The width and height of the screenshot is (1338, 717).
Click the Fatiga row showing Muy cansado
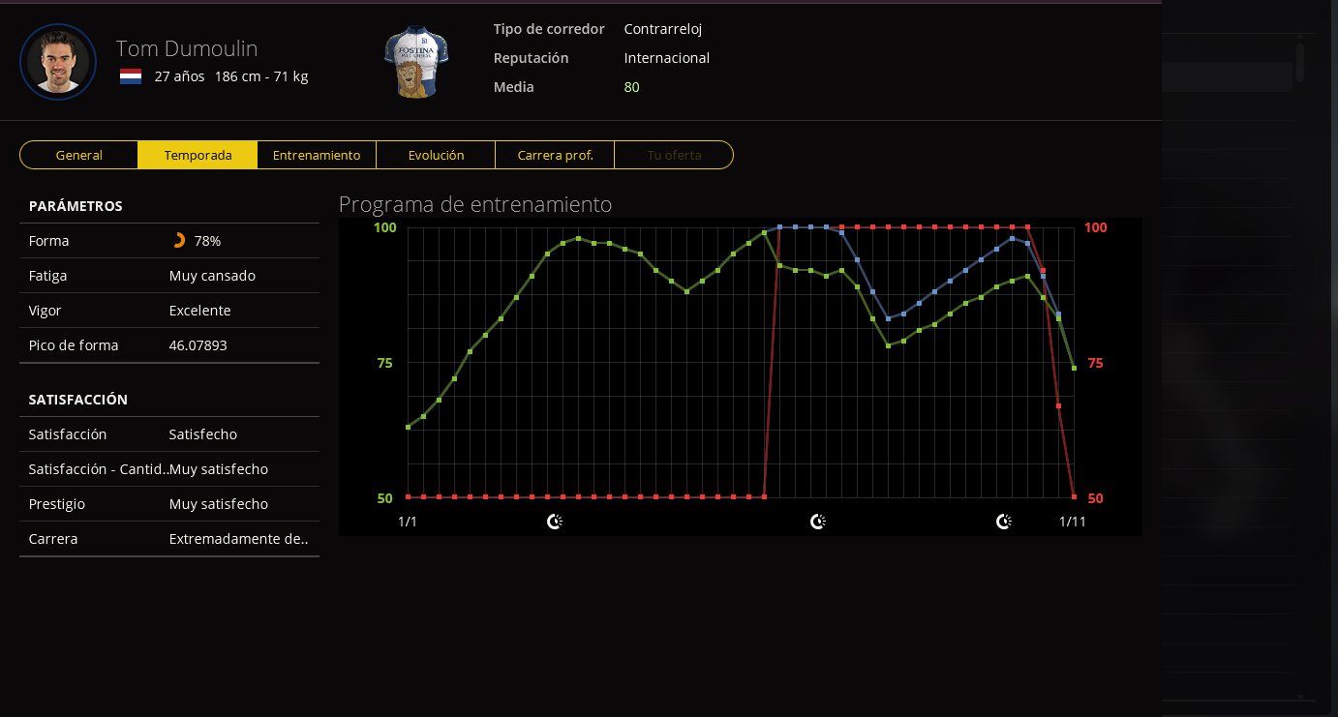pos(169,276)
